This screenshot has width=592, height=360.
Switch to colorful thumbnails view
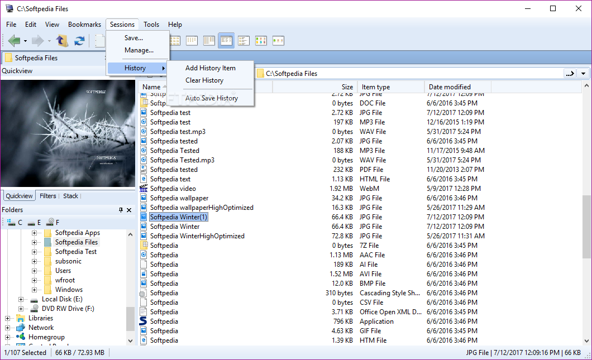[x=261, y=40]
